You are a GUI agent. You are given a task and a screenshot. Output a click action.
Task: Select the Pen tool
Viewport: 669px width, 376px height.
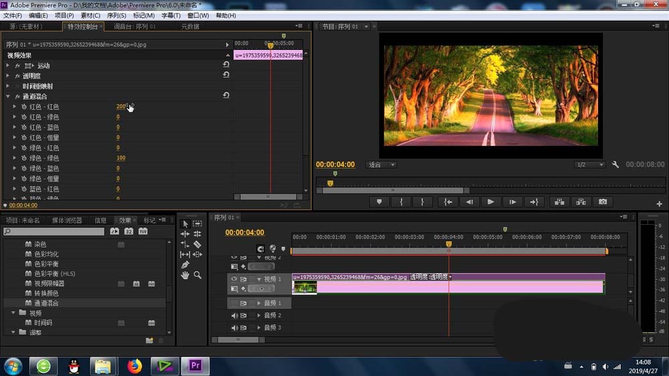(185, 265)
